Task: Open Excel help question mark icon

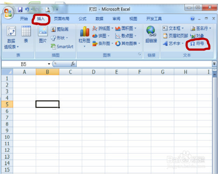Action: tap(192, 19)
